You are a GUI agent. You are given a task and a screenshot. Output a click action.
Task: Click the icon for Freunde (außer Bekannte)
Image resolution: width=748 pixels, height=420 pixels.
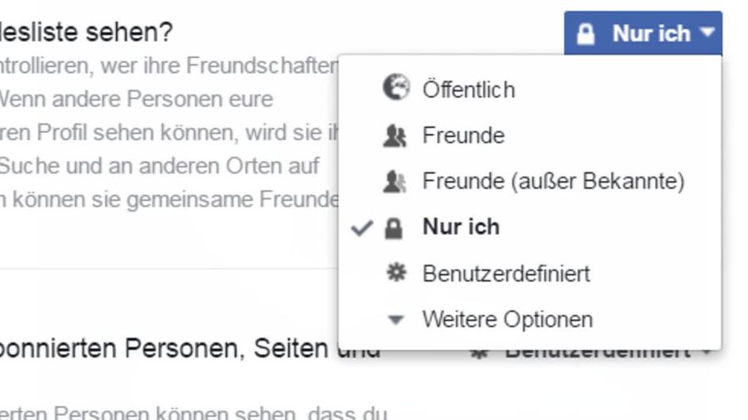tap(395, 182)
